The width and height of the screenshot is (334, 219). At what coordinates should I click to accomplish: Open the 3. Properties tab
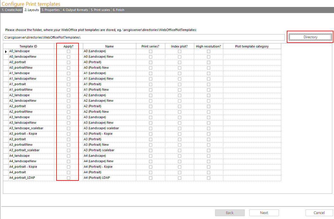pos(50,10)
